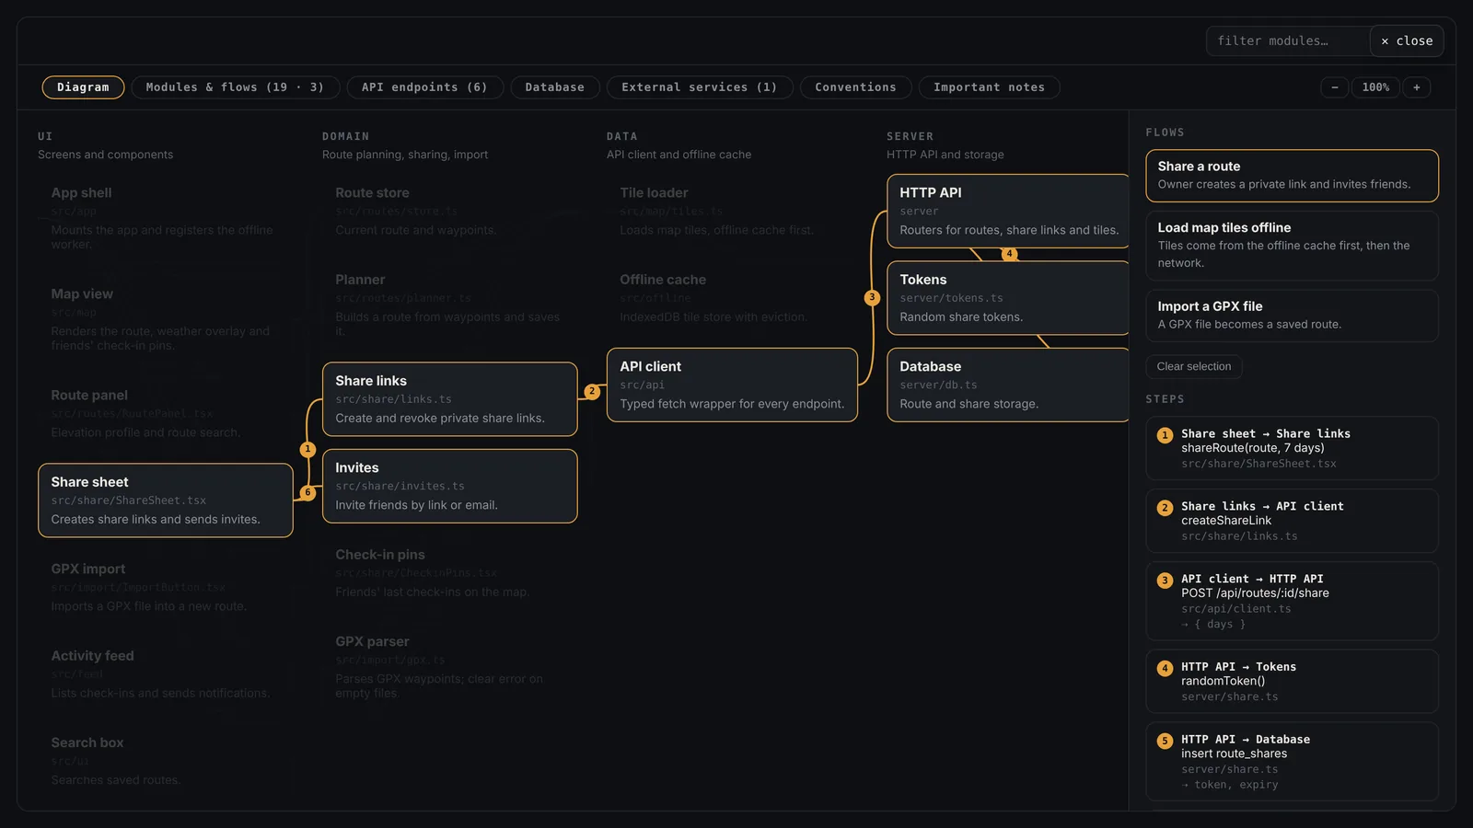The image size is (1473, 828).
Task: Select the dimmed Route panel module
Action: pyautogui.click(x=166, y=413)
